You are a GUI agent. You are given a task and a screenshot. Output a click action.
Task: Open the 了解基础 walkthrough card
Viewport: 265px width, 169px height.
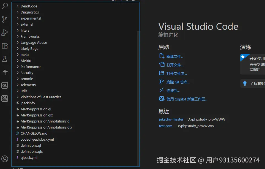point(253,83)
